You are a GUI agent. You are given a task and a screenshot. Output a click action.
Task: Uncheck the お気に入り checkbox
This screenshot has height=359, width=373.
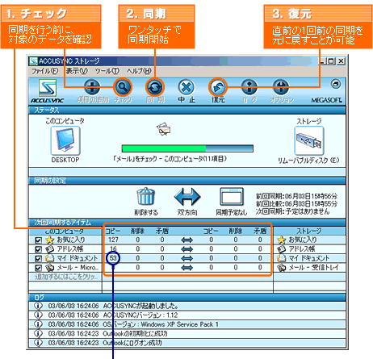pos(39,240)
